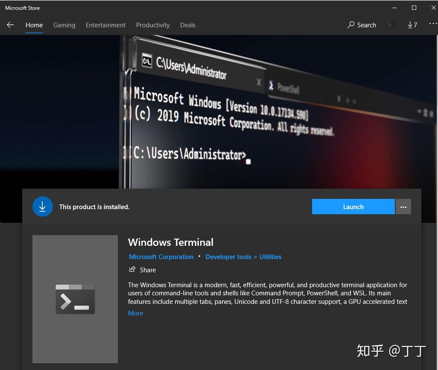Open the Productivity tab

click(x=153, y=25)
